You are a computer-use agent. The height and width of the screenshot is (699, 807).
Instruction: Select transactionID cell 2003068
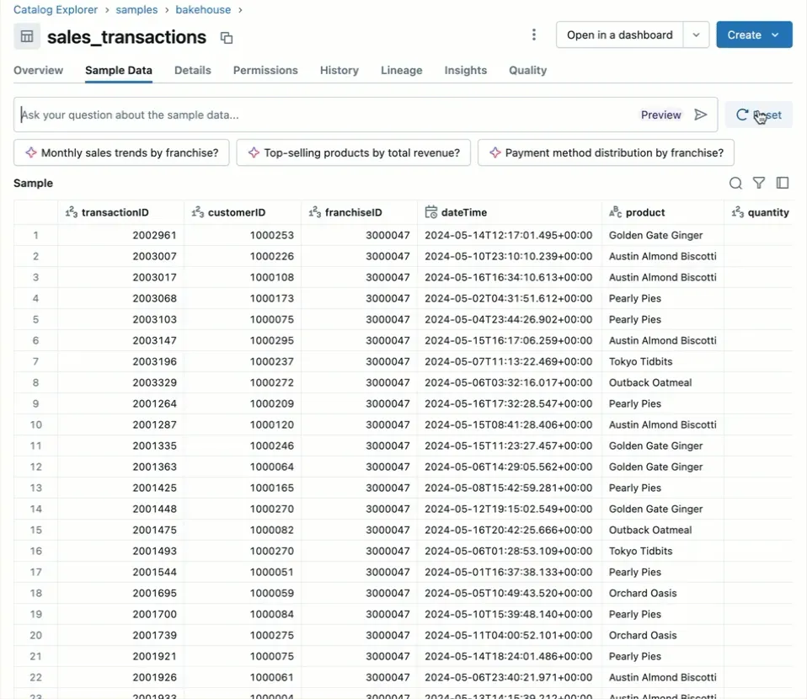pos(120,298)
